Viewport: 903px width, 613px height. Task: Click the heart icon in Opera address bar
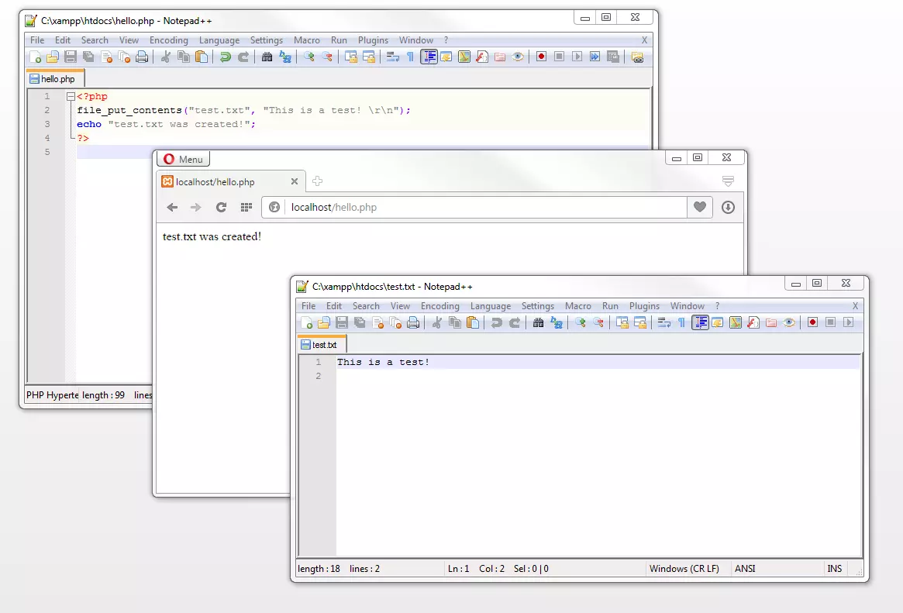699,207
